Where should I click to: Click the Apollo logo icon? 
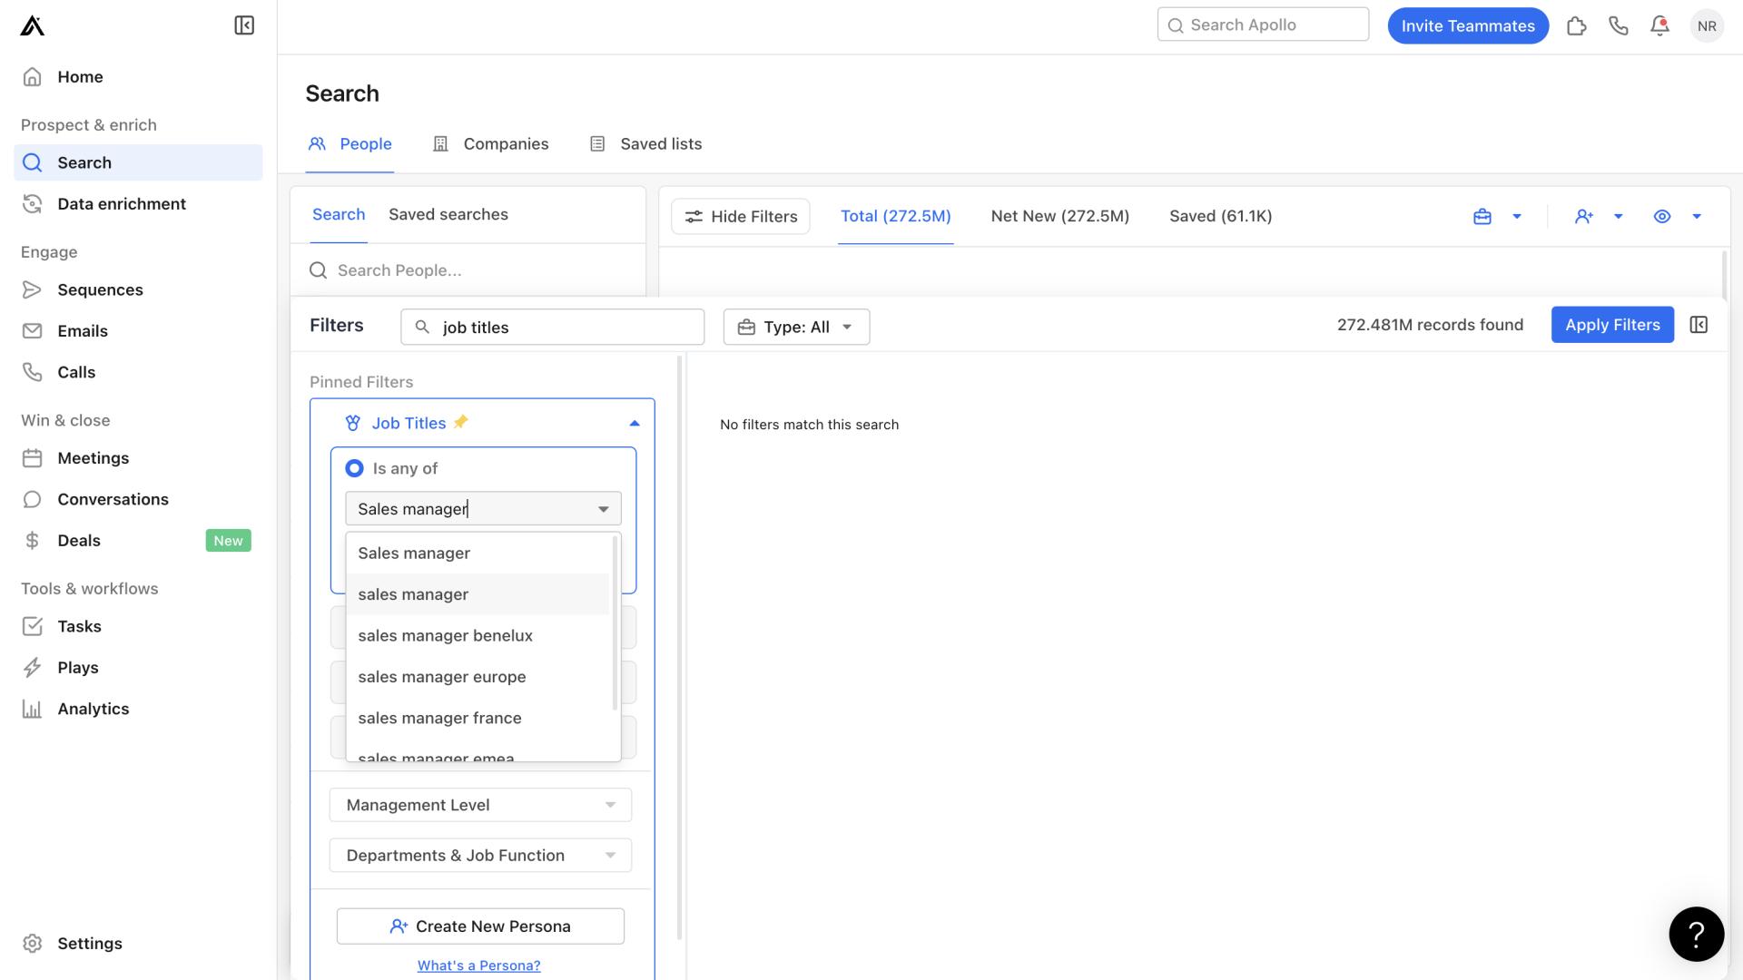[x=33, y=25]
